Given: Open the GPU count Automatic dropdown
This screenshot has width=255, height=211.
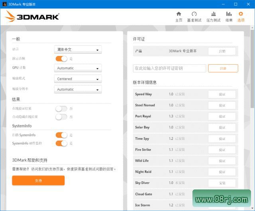Looking at the screenshot, I should click(78, 68).
